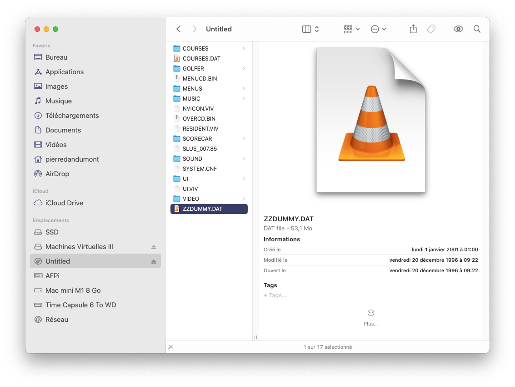Open the group-by grid icon menu
The width and height of the screenshot is (515, 387).
point(351,29)
